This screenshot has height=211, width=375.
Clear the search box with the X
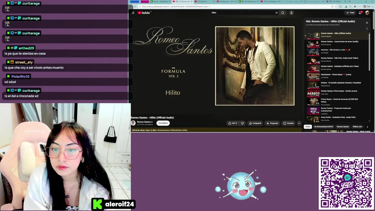coord(276,13)
